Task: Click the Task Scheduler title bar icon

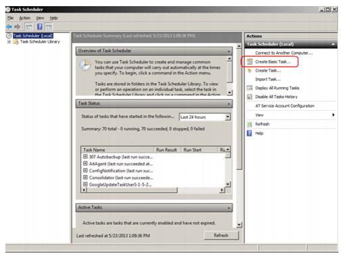Action: (8, 9)
